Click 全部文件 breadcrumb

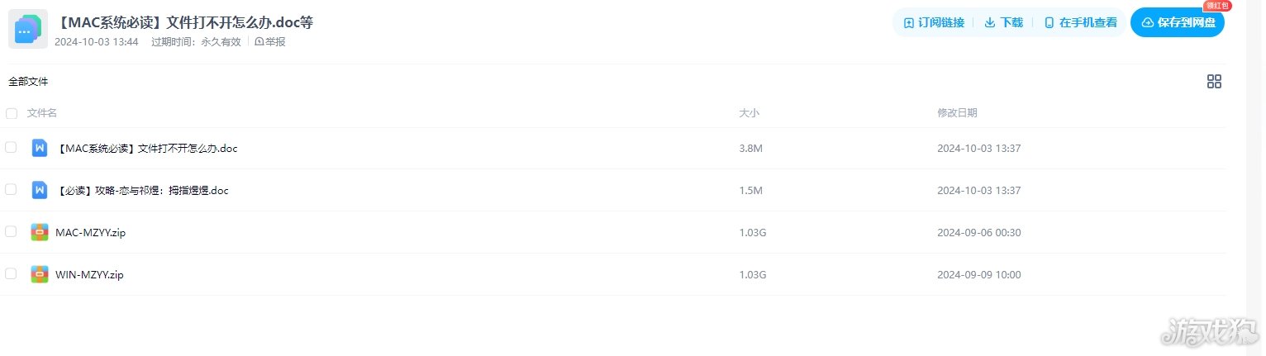click(28, 82)
